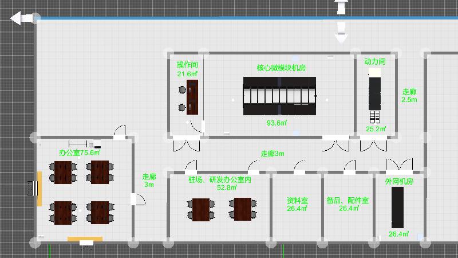This screenshot has height=258, width=458.
Task: Select the top-left desk in 办公室
Action: tap(64, 172)
